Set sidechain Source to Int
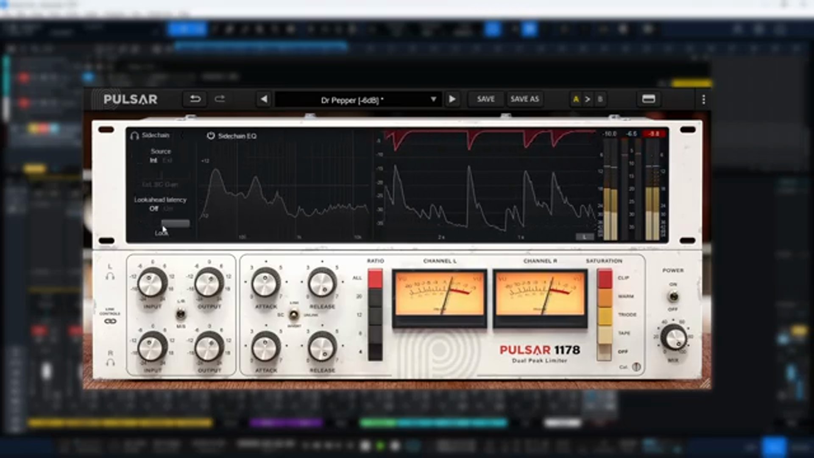 [x=153, y=160]
